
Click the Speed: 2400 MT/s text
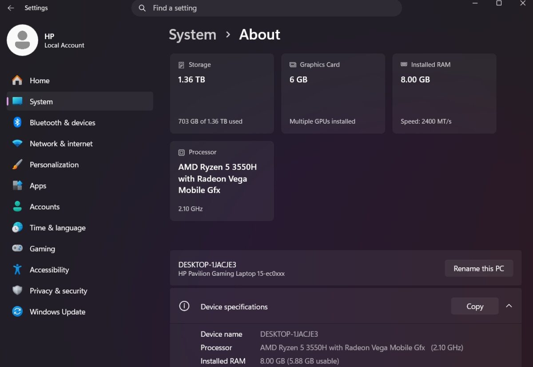click(426, 121)
